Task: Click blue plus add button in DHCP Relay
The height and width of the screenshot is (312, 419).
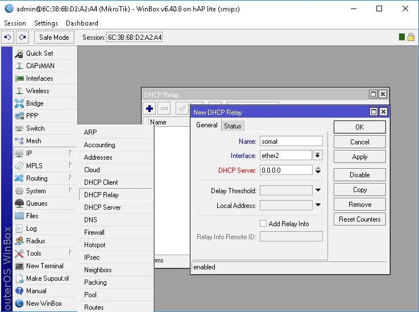Action: point(150,109)
